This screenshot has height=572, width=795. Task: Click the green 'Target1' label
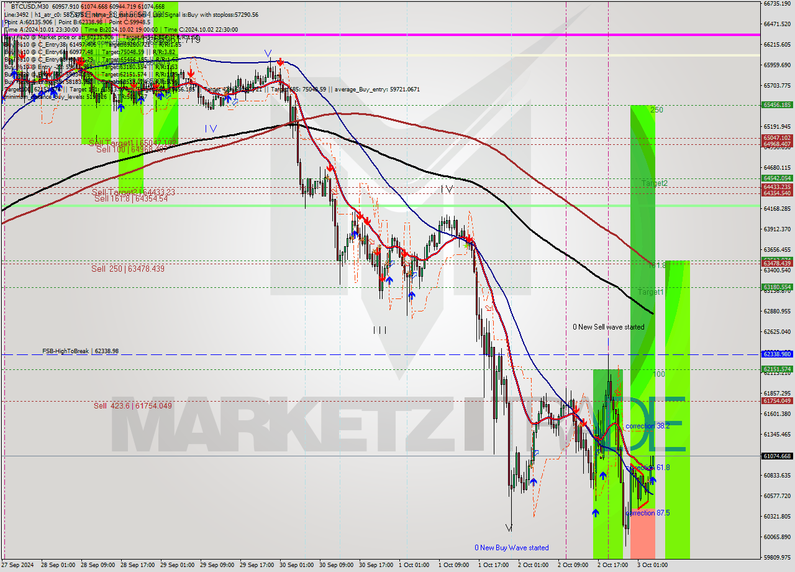651,292
